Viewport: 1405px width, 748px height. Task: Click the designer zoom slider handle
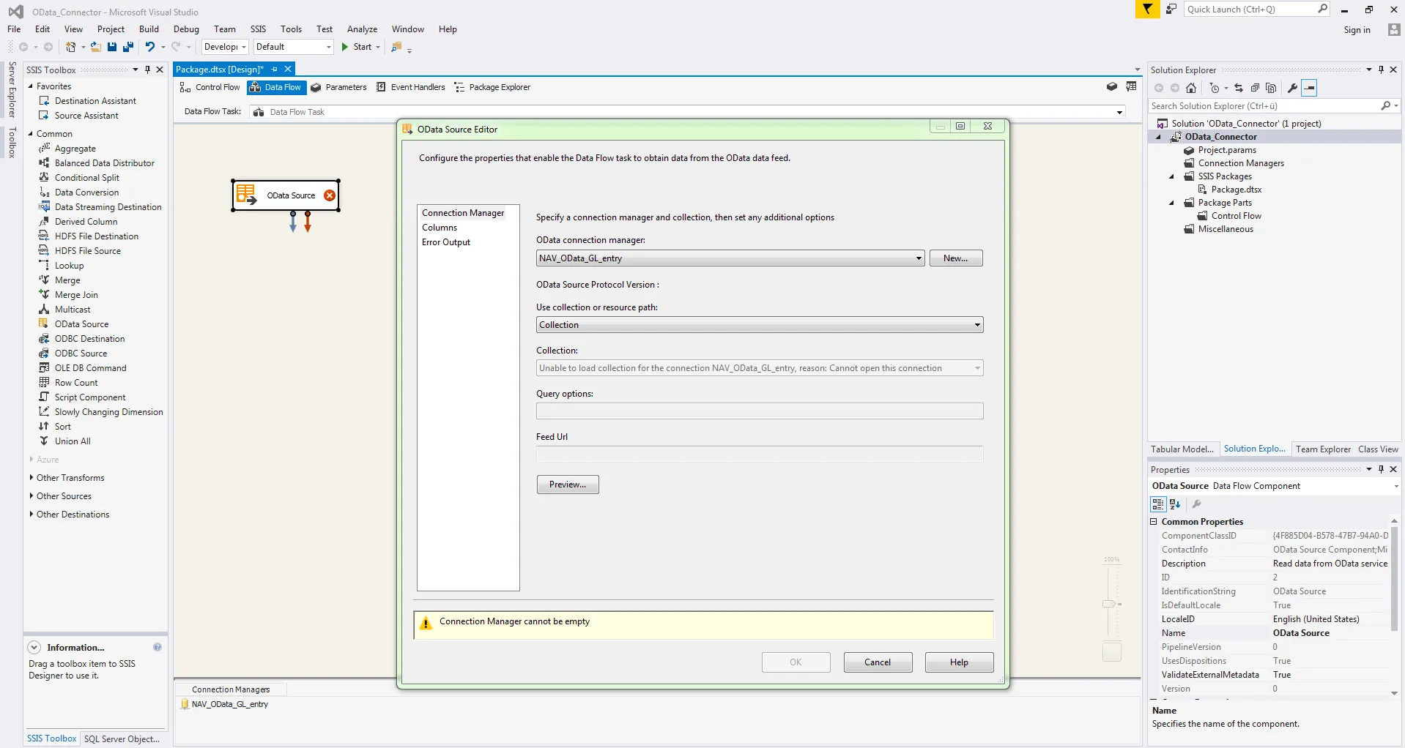[1109, 604]
